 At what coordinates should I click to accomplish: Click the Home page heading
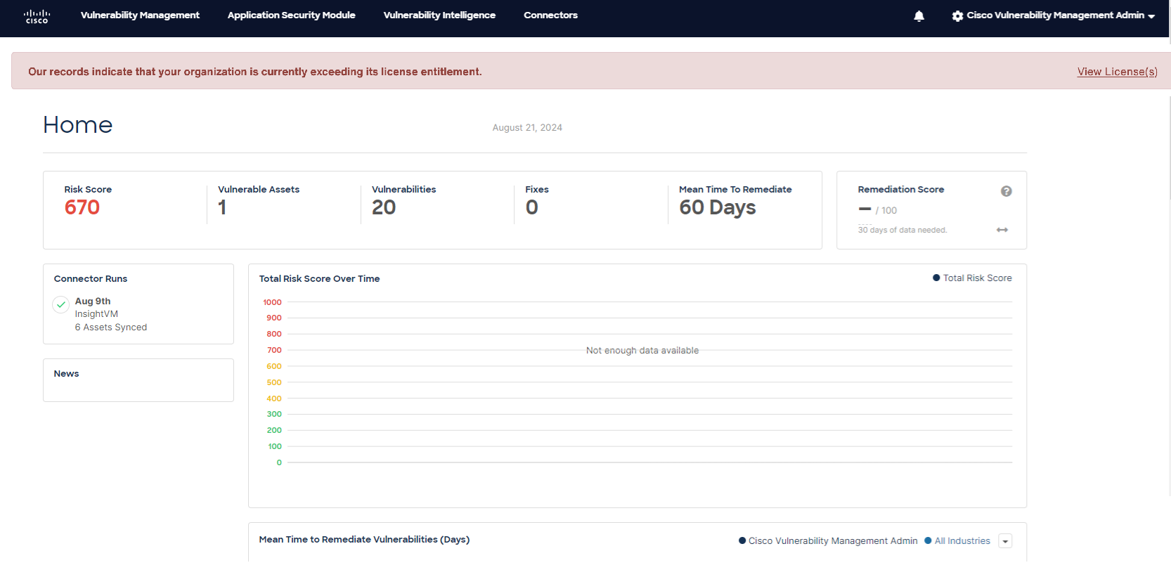77,125
